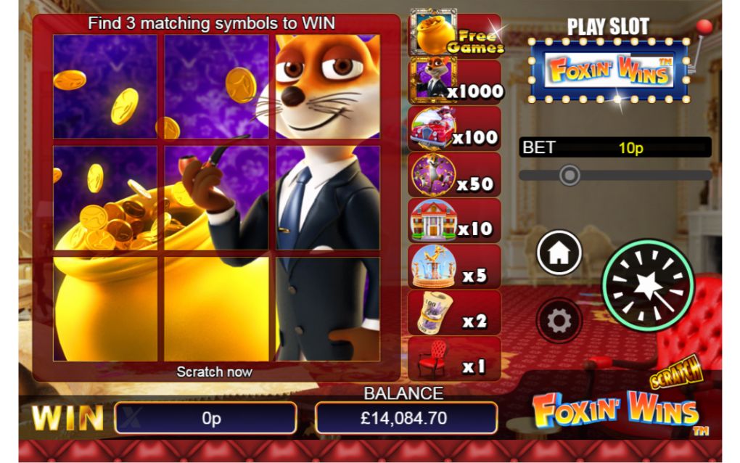Open settings with the gear icon

559,321
